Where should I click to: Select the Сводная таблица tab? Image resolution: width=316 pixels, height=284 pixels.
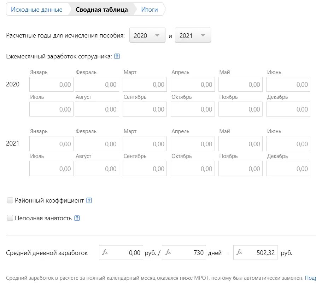pos(102,10)
